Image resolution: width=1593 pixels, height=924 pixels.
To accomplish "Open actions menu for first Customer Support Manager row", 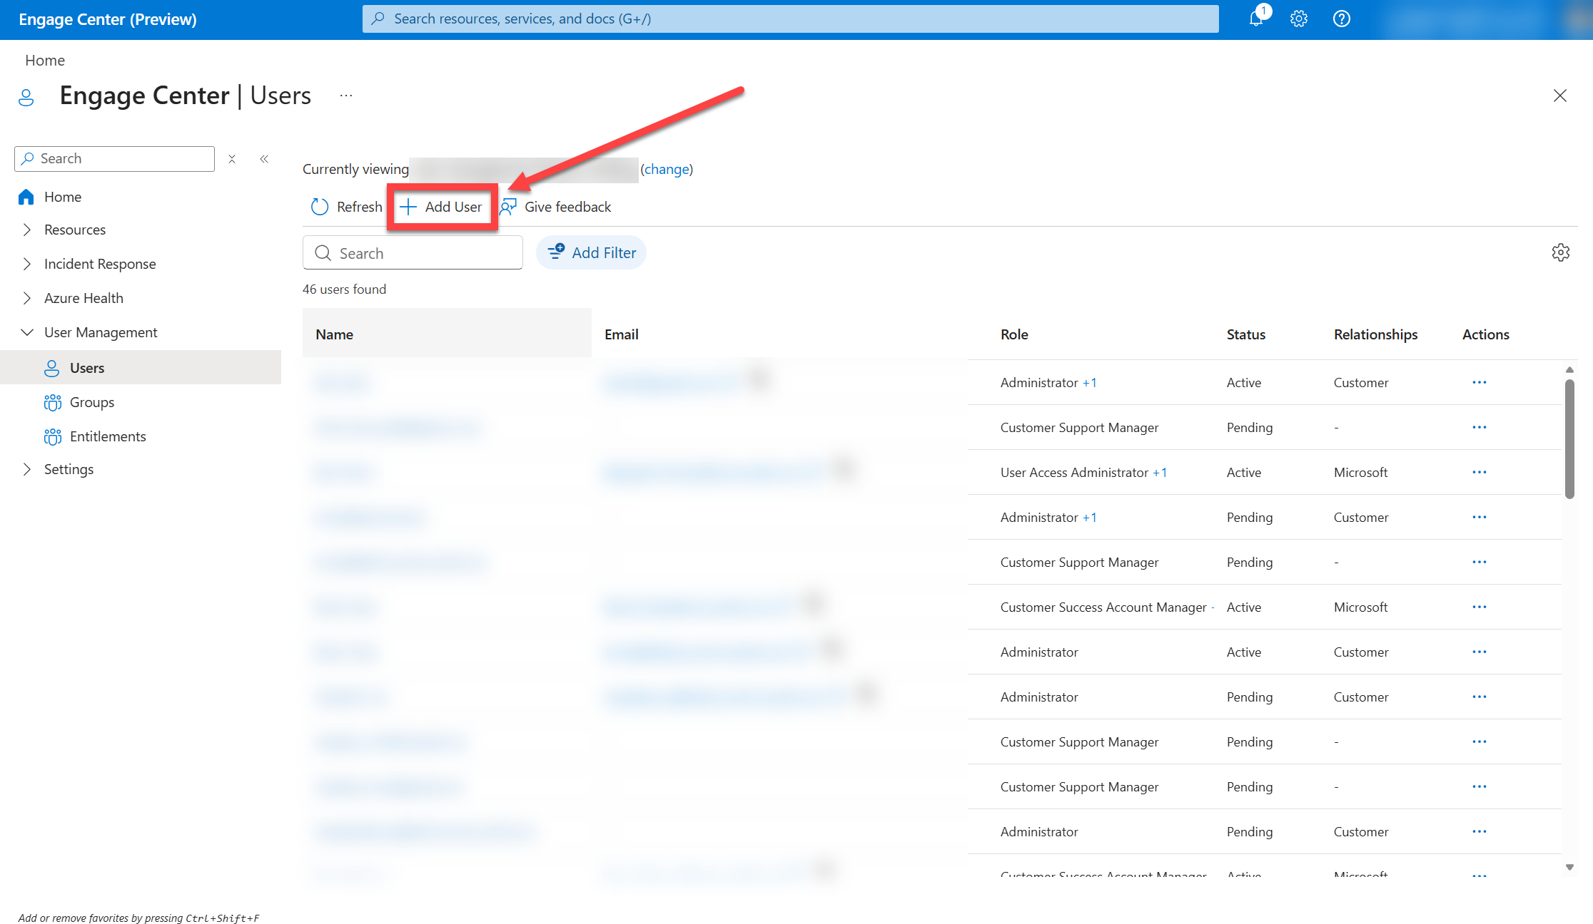I will click(x=1480, y=428).
